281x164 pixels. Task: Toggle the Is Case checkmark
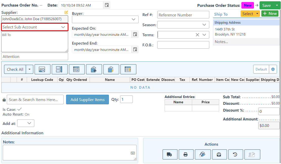pos(19,109)
